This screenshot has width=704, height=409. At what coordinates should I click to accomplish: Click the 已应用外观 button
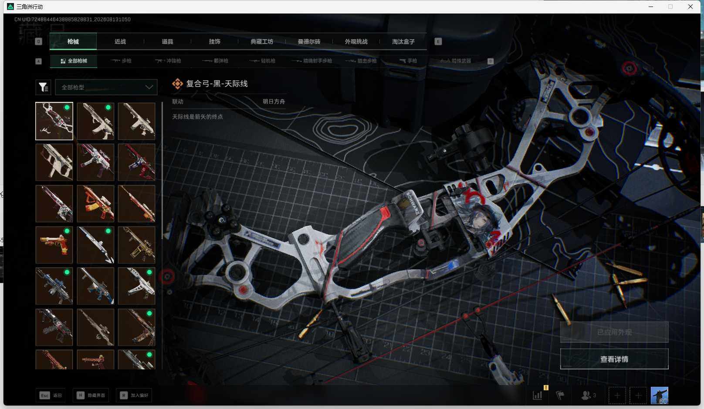click(614, 332)
